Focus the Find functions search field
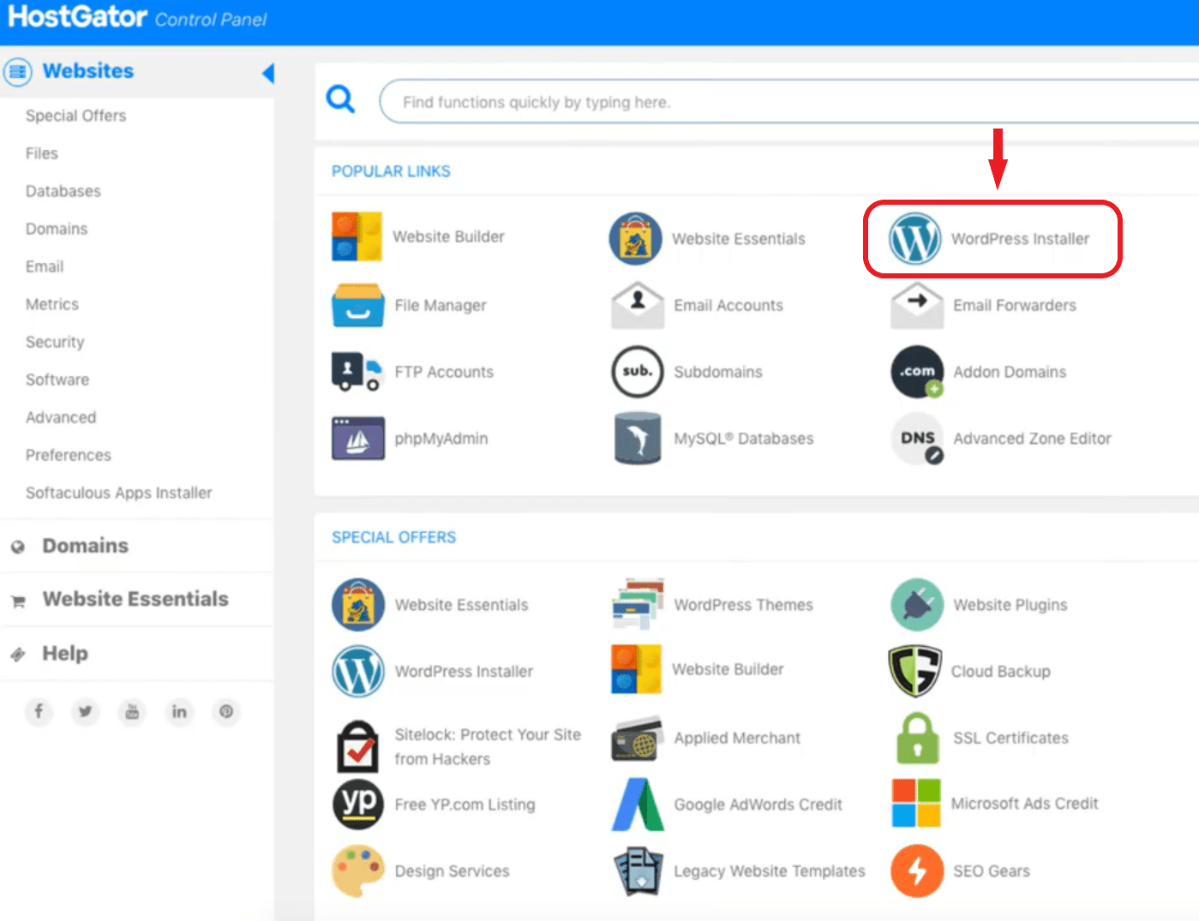The image size is (1199, 921). pyautogui.click(x=788, y=102)
